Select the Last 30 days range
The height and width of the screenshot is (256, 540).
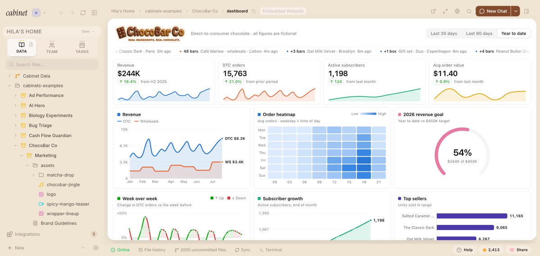tap(444, 33)
